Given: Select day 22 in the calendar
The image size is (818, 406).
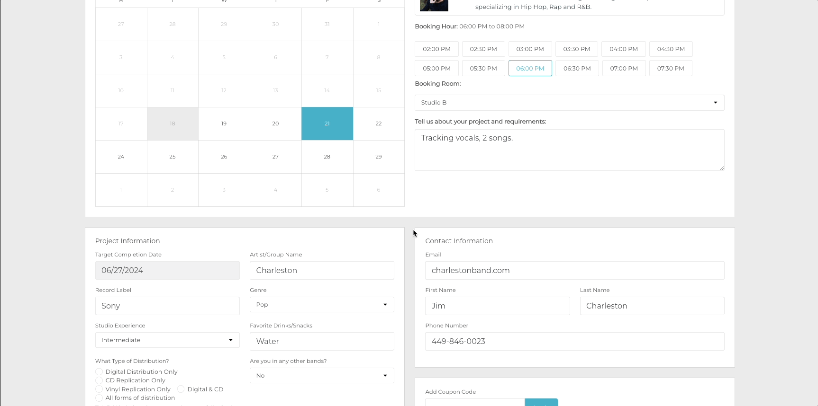Looking at the screenshot, I should pyautogui.click(x=379, y=124).
